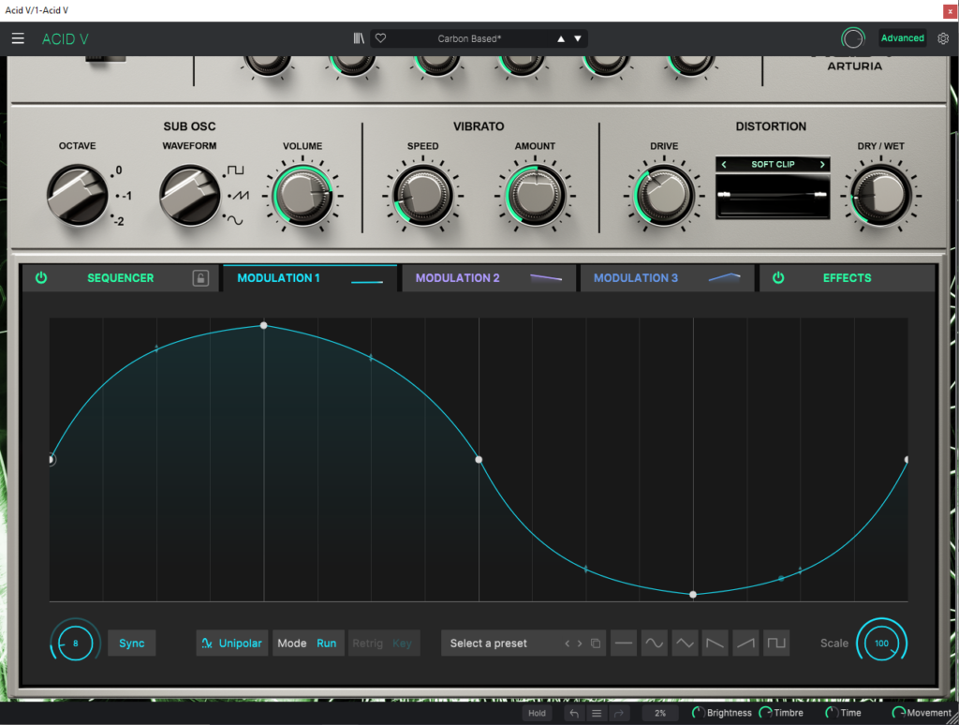Click the Sync button
The image size is (959, 725).
point(132,644)
